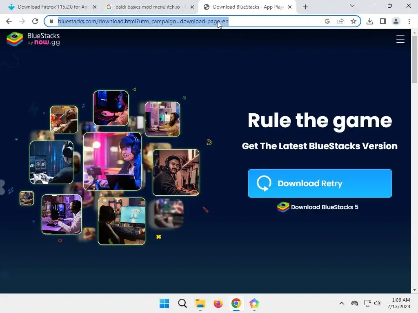
Task: Click the Download BlueStacks 5 link
Action: point(318,207)
